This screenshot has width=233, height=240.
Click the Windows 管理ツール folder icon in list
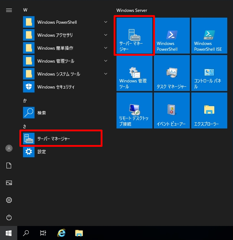[29, 61]
